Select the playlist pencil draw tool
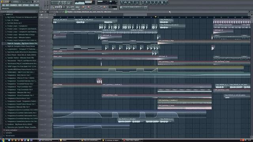Image resolution: width=253 pixels, height=142 pixels. pyautogui.click(x=46, y=12)
